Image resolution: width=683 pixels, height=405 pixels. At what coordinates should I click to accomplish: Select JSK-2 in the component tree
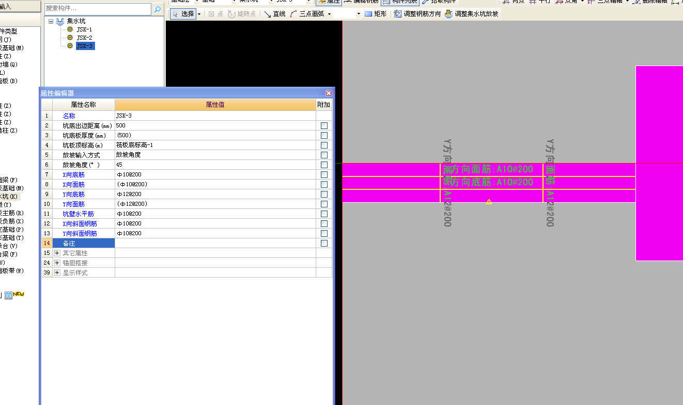(84, 38)
